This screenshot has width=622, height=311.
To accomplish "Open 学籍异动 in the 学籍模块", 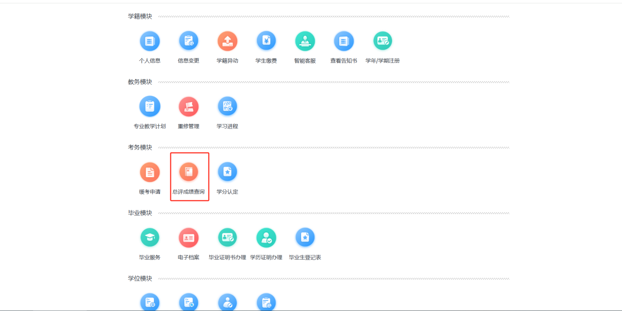I will pos(227,41).
